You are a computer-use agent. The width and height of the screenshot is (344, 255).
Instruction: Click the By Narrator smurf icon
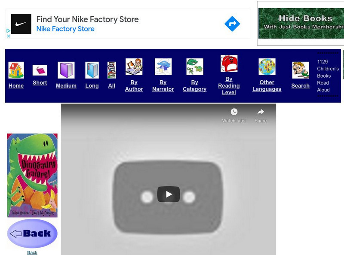pos(163,67)
